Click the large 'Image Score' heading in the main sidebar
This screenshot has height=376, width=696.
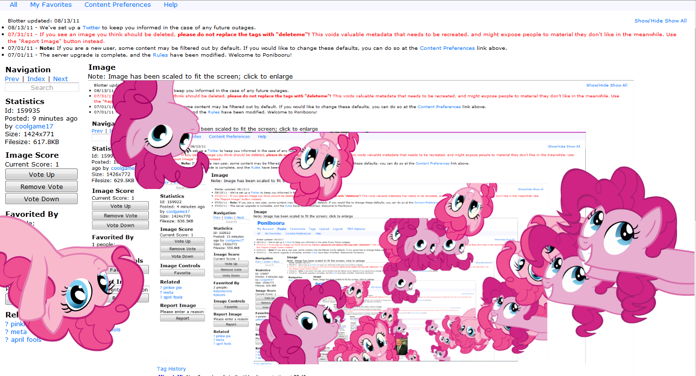32,155
